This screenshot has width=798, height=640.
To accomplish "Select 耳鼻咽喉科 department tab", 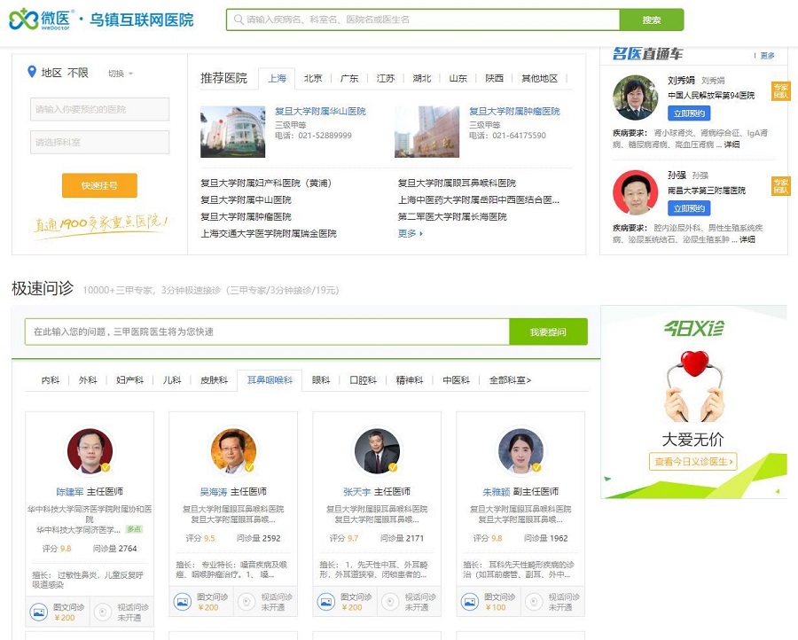I will pos(270,380).
